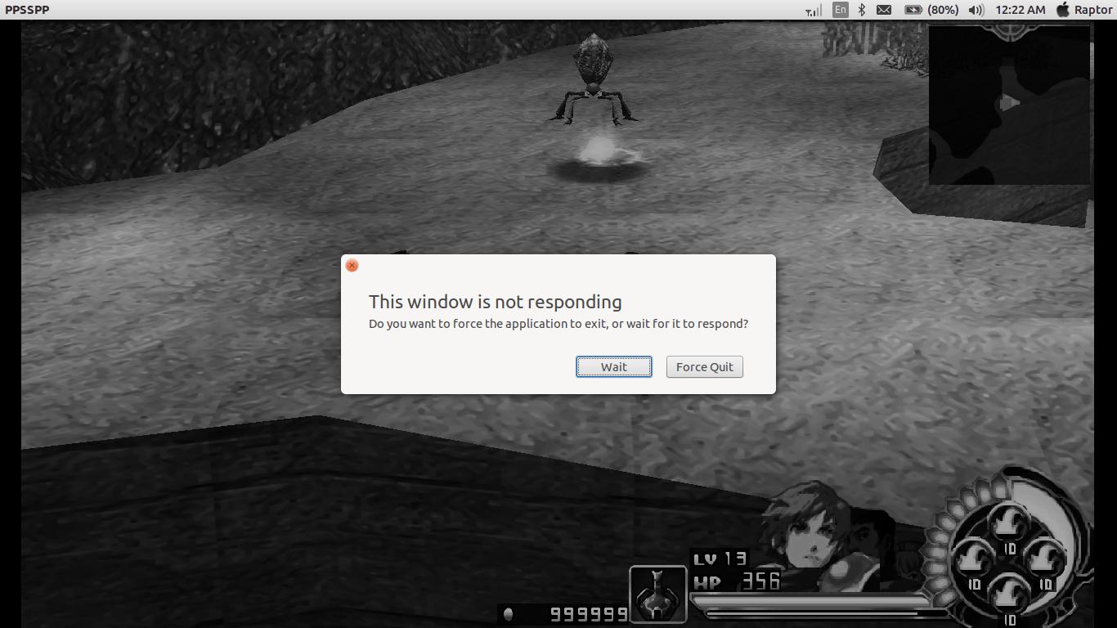Click the PPSSPP title in top bar
This screenshot has width=1117, height=628.
27,10
